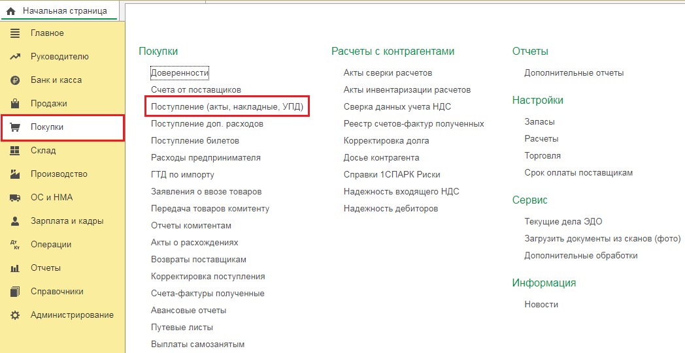Open the Зарплата и кадры section
Screen dimensions: 685x353
coord(67,221)
